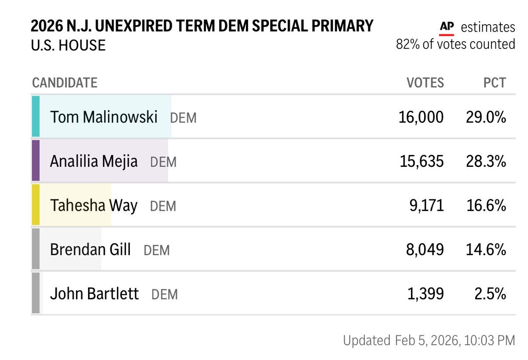Click the 82% of votes counted text
528x360 pixels.
(455, 44)
